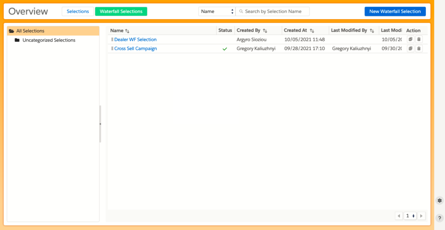Switch to the Waterfall Selections tab

pos(121,11)
